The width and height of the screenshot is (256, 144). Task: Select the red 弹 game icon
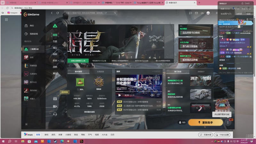pyautogui.click(x=26, y=57)
